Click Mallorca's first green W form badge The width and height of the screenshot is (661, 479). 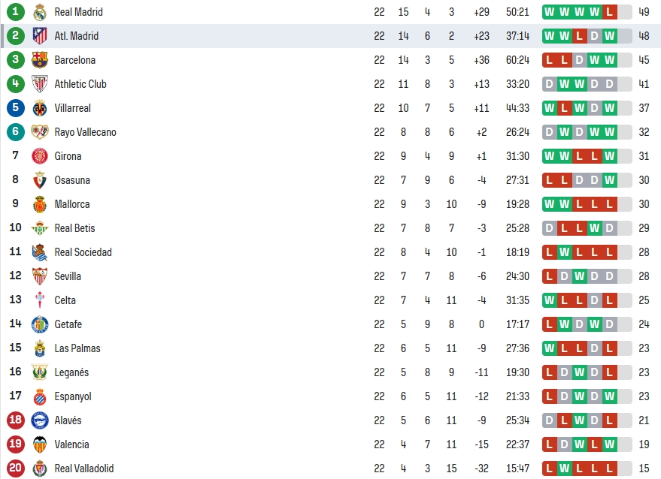[549, 204]
